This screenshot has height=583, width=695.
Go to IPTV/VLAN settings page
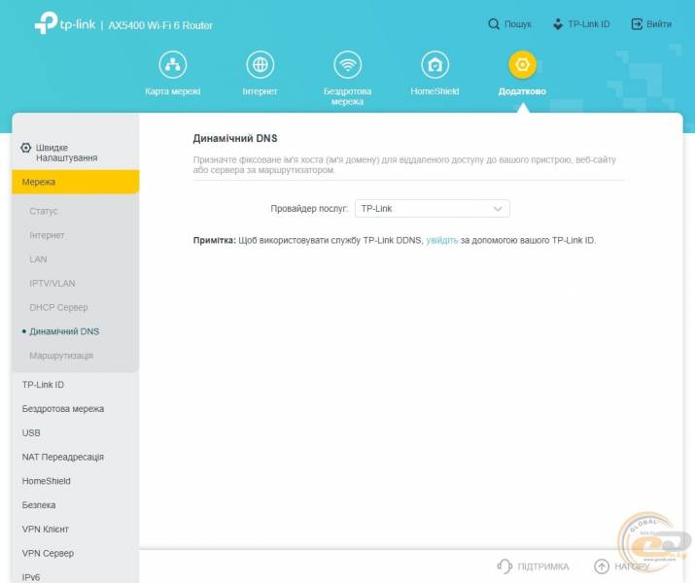[x=52, y=283]
